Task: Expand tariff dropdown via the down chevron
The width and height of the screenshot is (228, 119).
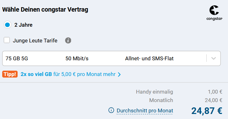Action: (x=214, y=58)
